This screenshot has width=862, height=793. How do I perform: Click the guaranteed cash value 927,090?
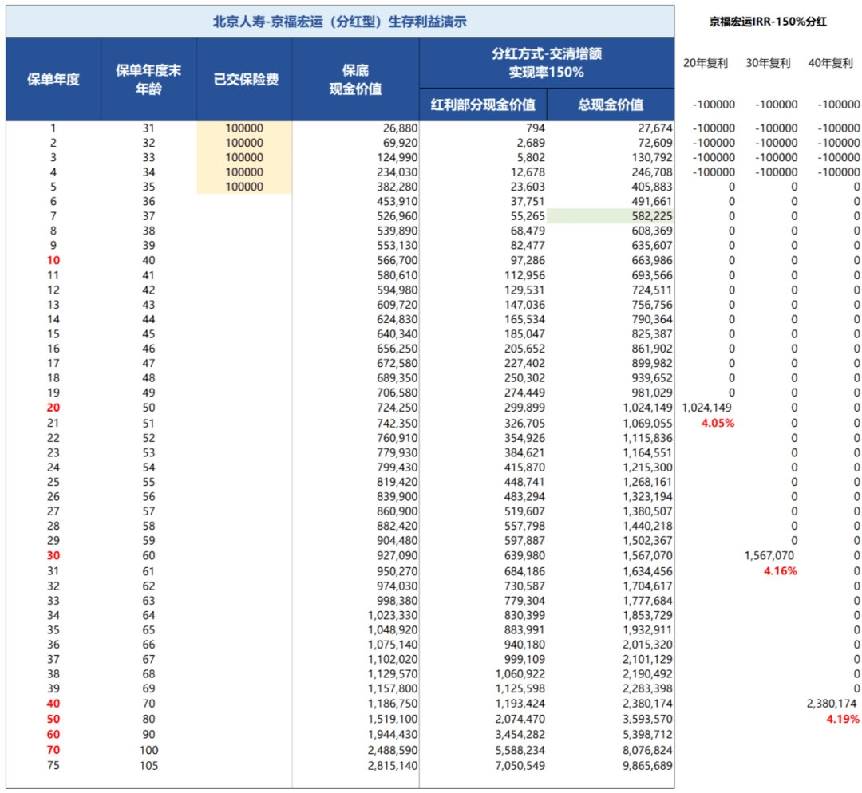(x=397, y=555)
